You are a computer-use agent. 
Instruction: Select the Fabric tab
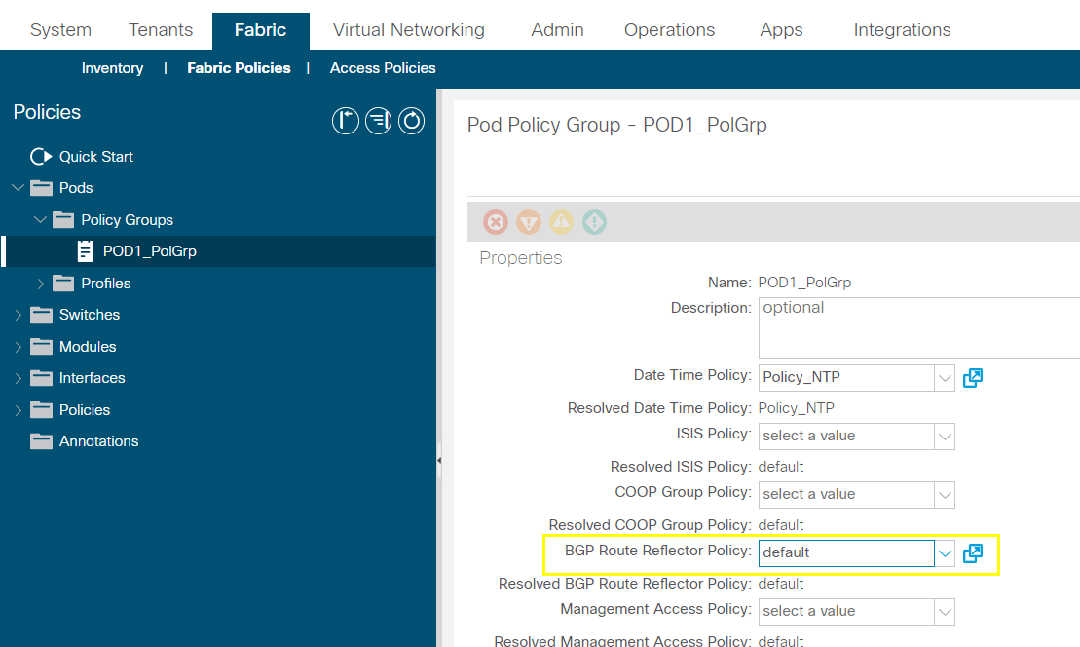260,30
